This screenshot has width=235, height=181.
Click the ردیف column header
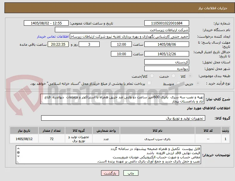point(225,131)
